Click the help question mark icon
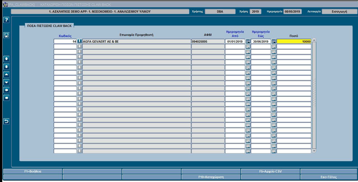The image size is (358, 182). coord(6,20)
